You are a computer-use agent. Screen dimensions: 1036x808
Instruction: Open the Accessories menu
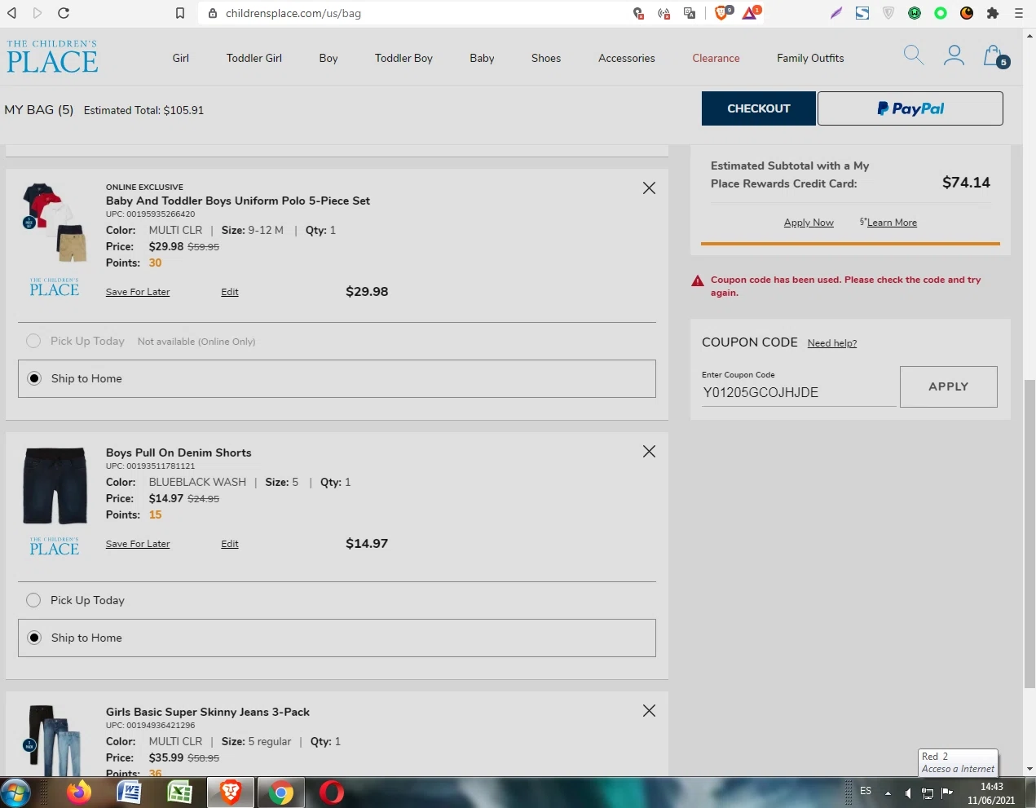click(x=627, y=58)
